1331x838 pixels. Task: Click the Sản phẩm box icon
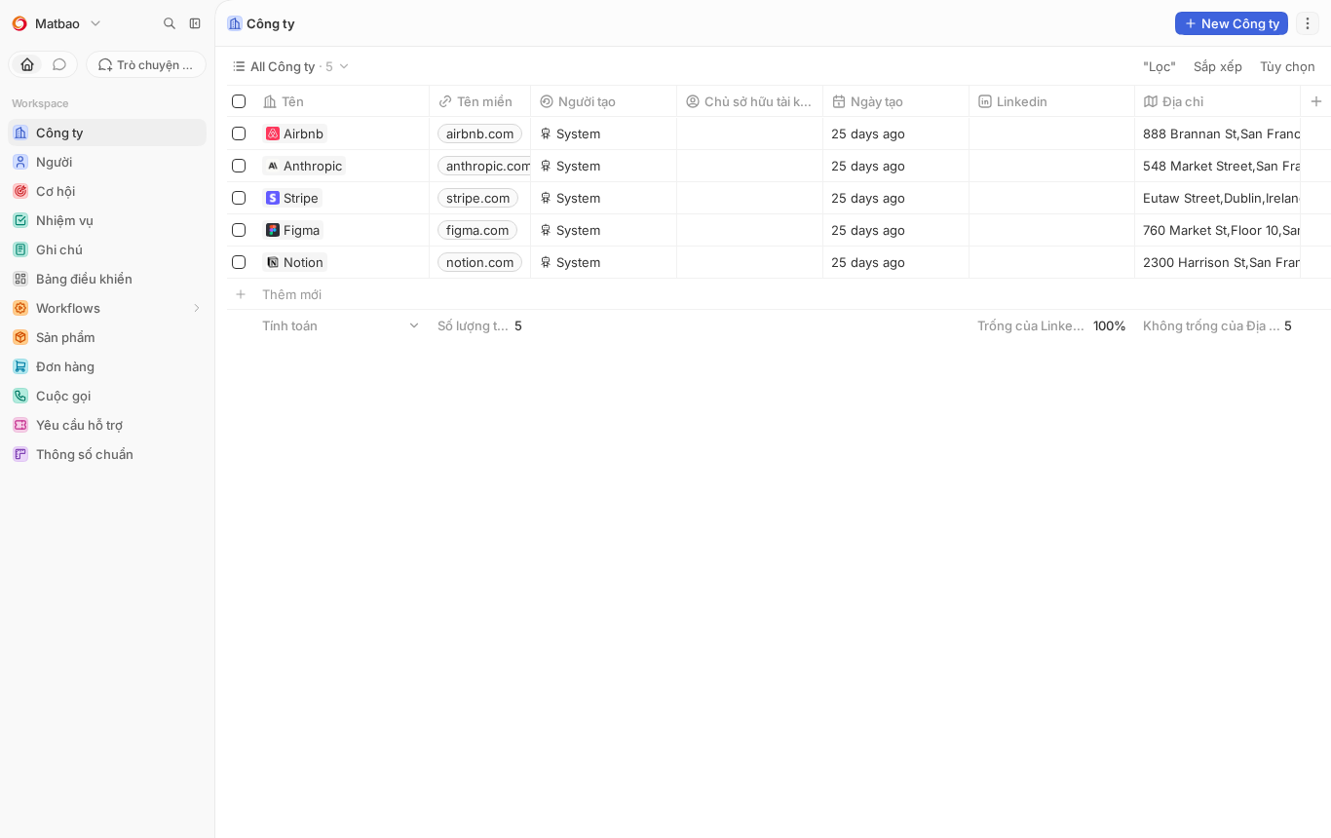pos(20,337)
